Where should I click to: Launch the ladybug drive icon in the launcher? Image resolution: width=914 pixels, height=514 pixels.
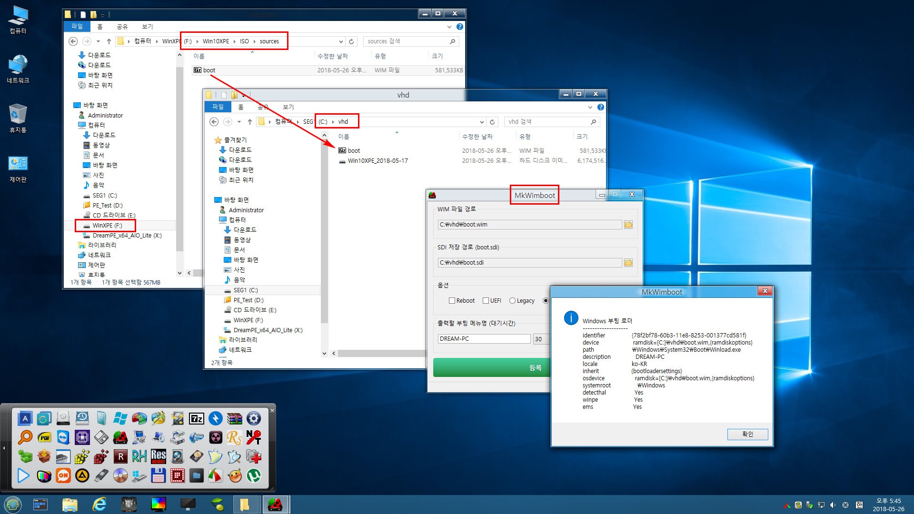tap(120, 437)
